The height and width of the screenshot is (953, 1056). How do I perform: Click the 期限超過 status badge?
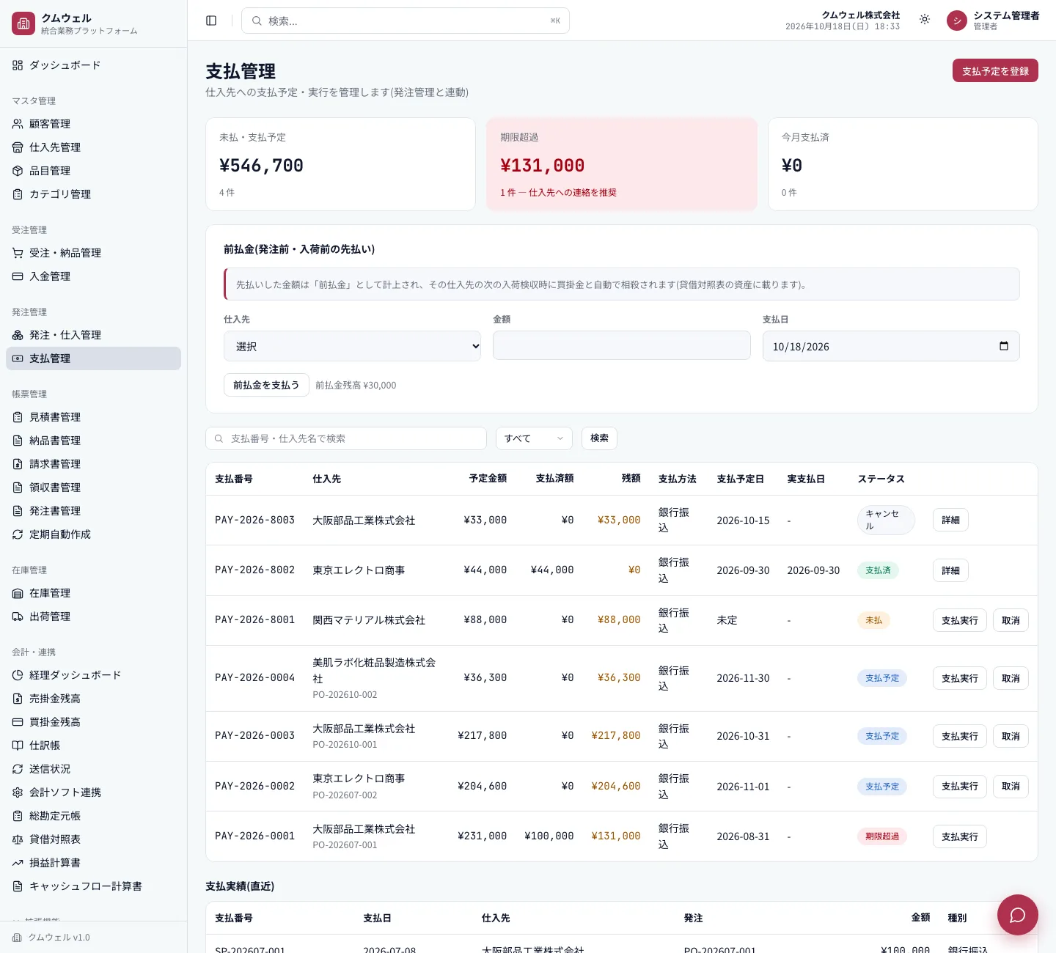pos(882,836)
